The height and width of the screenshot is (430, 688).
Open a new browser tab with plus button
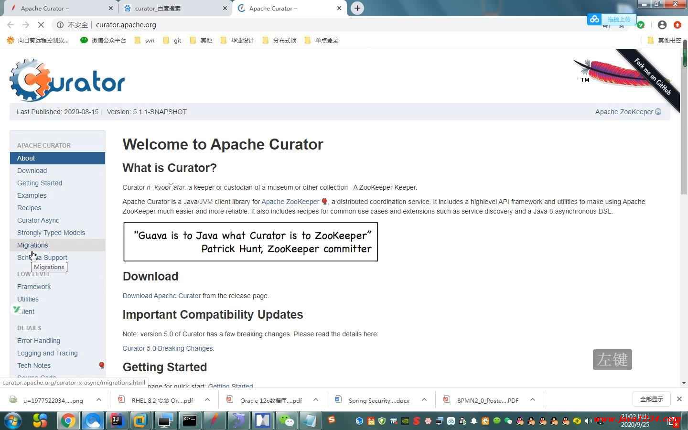click(357, 8)
